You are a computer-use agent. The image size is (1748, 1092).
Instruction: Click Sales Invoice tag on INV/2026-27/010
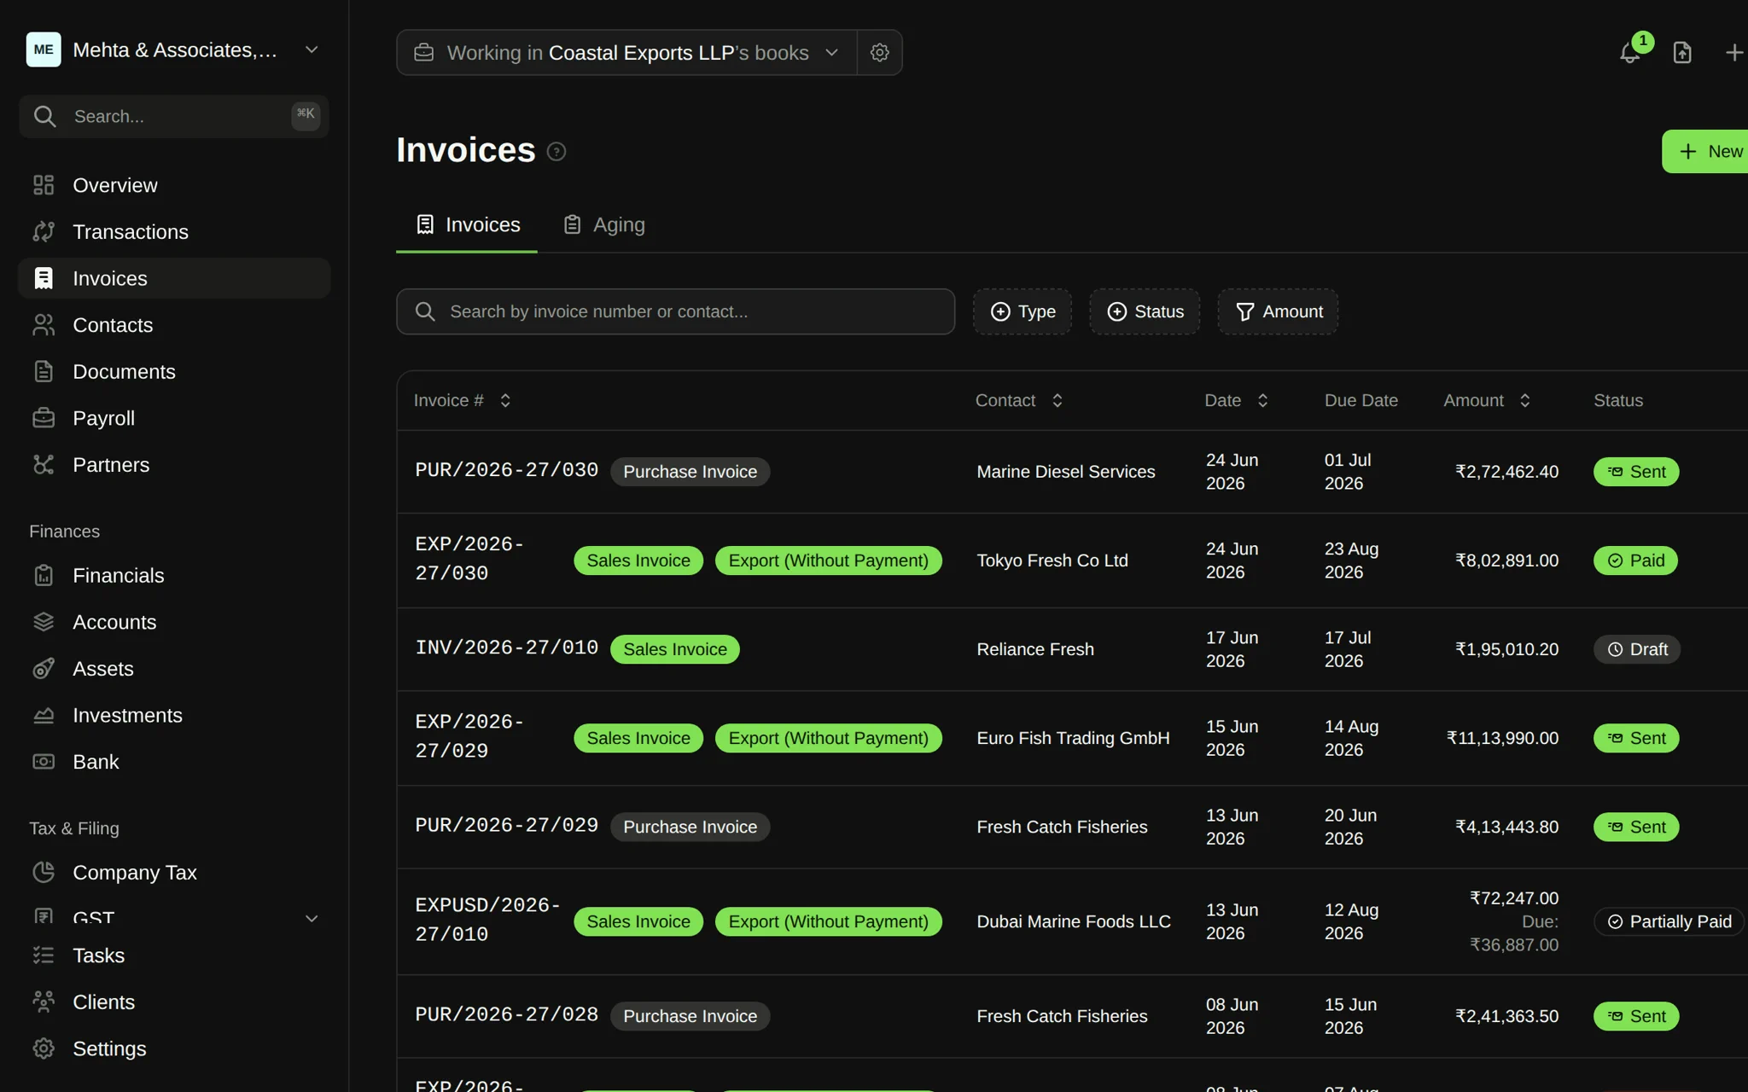click(x=674, y=649)
